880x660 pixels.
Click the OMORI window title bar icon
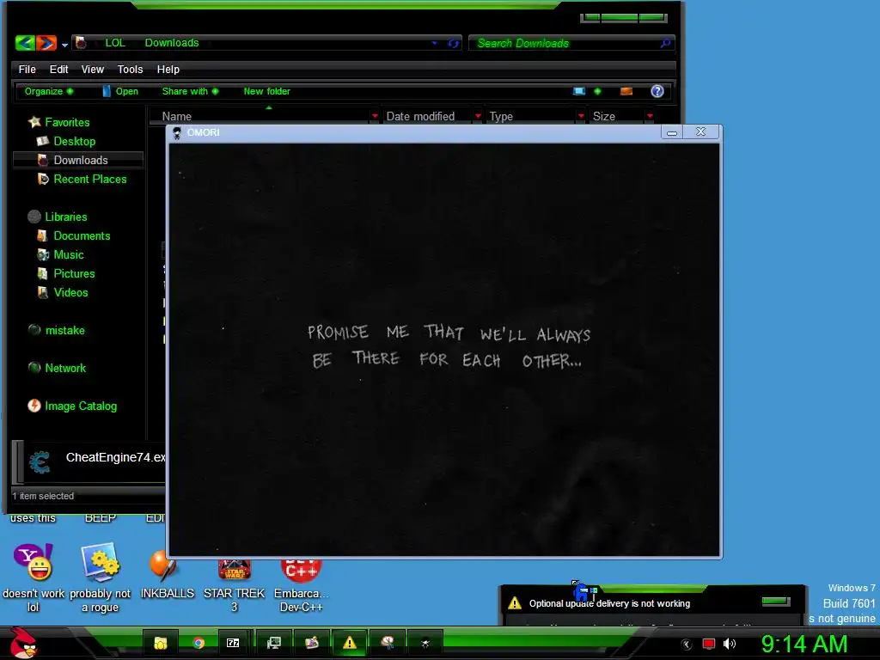[177, 132]
